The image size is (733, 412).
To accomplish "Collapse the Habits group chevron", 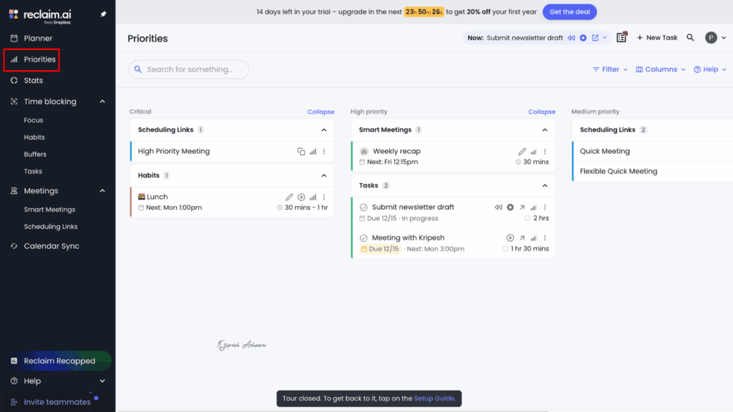I will click(324, 176).
